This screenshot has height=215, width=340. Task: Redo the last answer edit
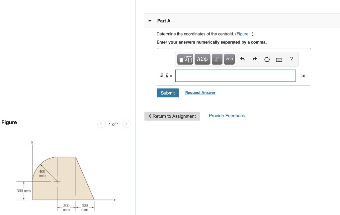[254, 59]
